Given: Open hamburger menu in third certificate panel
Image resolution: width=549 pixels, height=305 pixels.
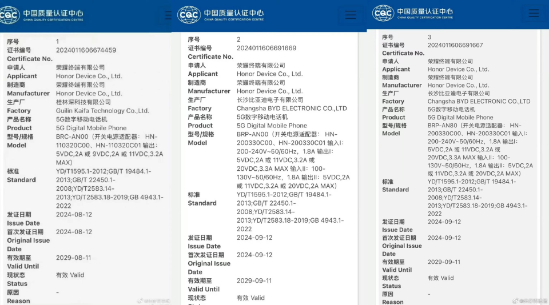Looking at the screenshot, I should pos(534,13).
